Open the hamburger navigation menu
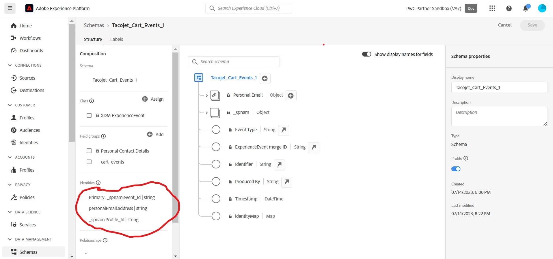Image resolution: width=553 pixels, height=259 pixels. click(10, 8)
